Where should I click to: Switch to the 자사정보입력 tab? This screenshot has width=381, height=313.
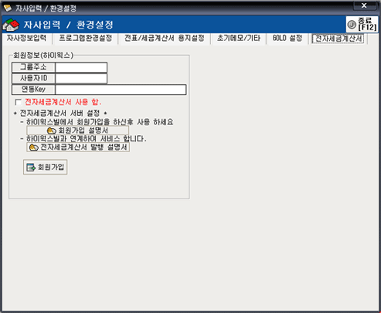point(26,39)
